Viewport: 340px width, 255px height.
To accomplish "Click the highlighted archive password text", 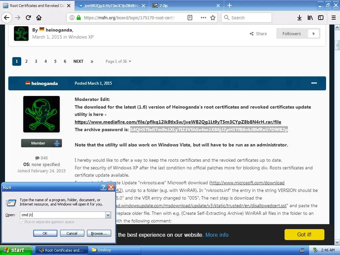I will [x=209, y=129].
